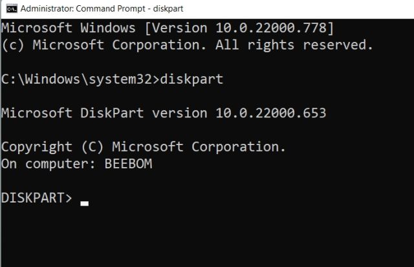The width and height of the screenshot is (414, 267).
Task: Click the 'On computer:' label text
Action: [x=49, y=164]
